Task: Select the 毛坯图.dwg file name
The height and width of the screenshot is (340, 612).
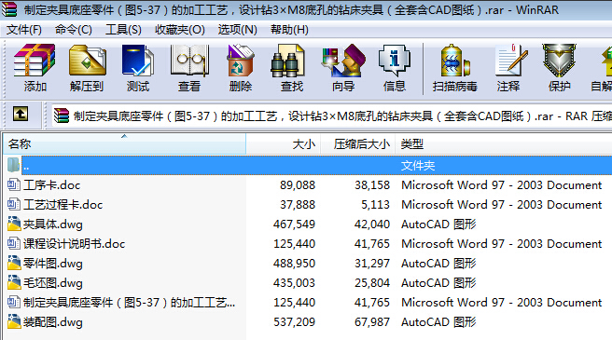Action: point(52,282)
